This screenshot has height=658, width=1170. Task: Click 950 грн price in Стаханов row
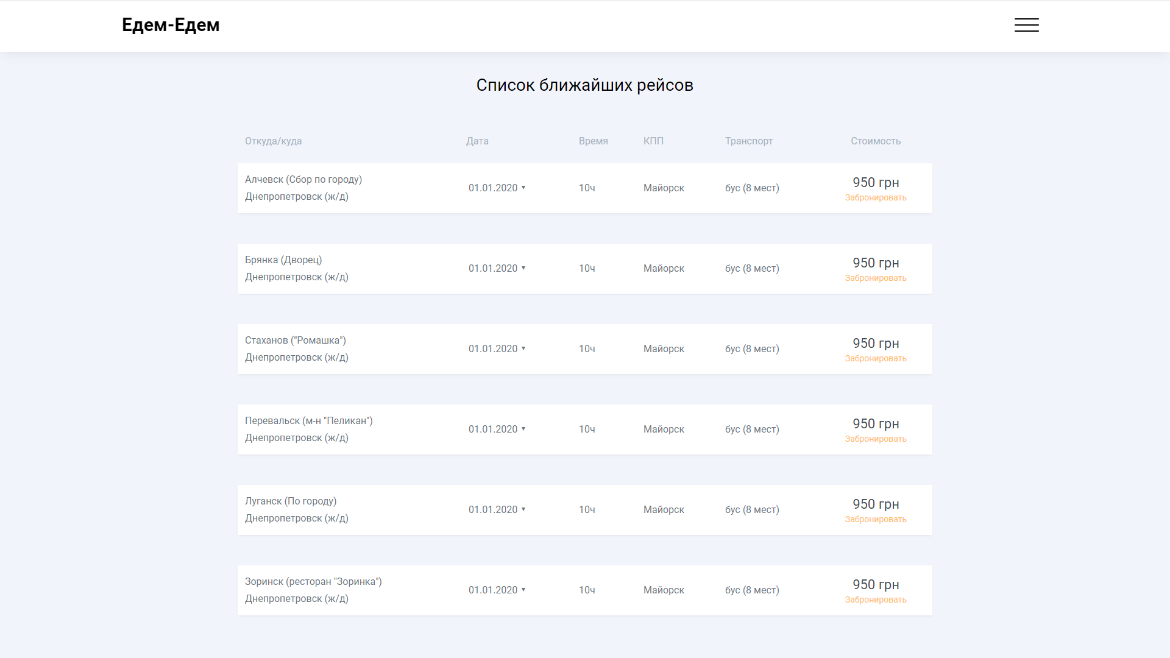pyautogui.click(x=876, y=343)
